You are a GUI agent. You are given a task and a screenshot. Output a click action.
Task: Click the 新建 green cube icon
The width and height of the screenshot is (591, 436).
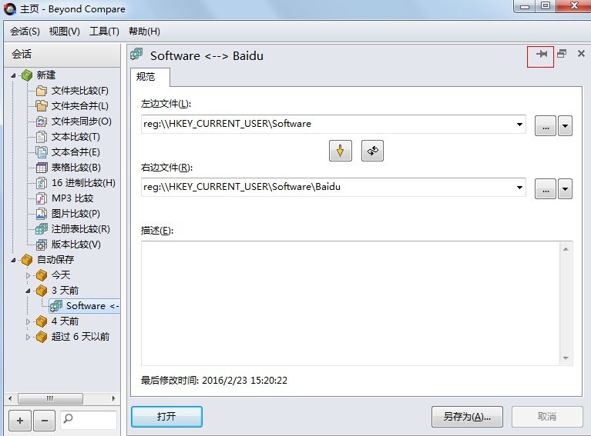coord(27,75)
